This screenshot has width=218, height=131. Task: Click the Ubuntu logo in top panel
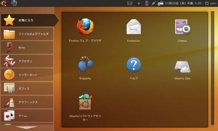click(3, 3)
